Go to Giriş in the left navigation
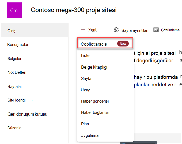This screenshot has height=144, width=182. tap(35, 30)
